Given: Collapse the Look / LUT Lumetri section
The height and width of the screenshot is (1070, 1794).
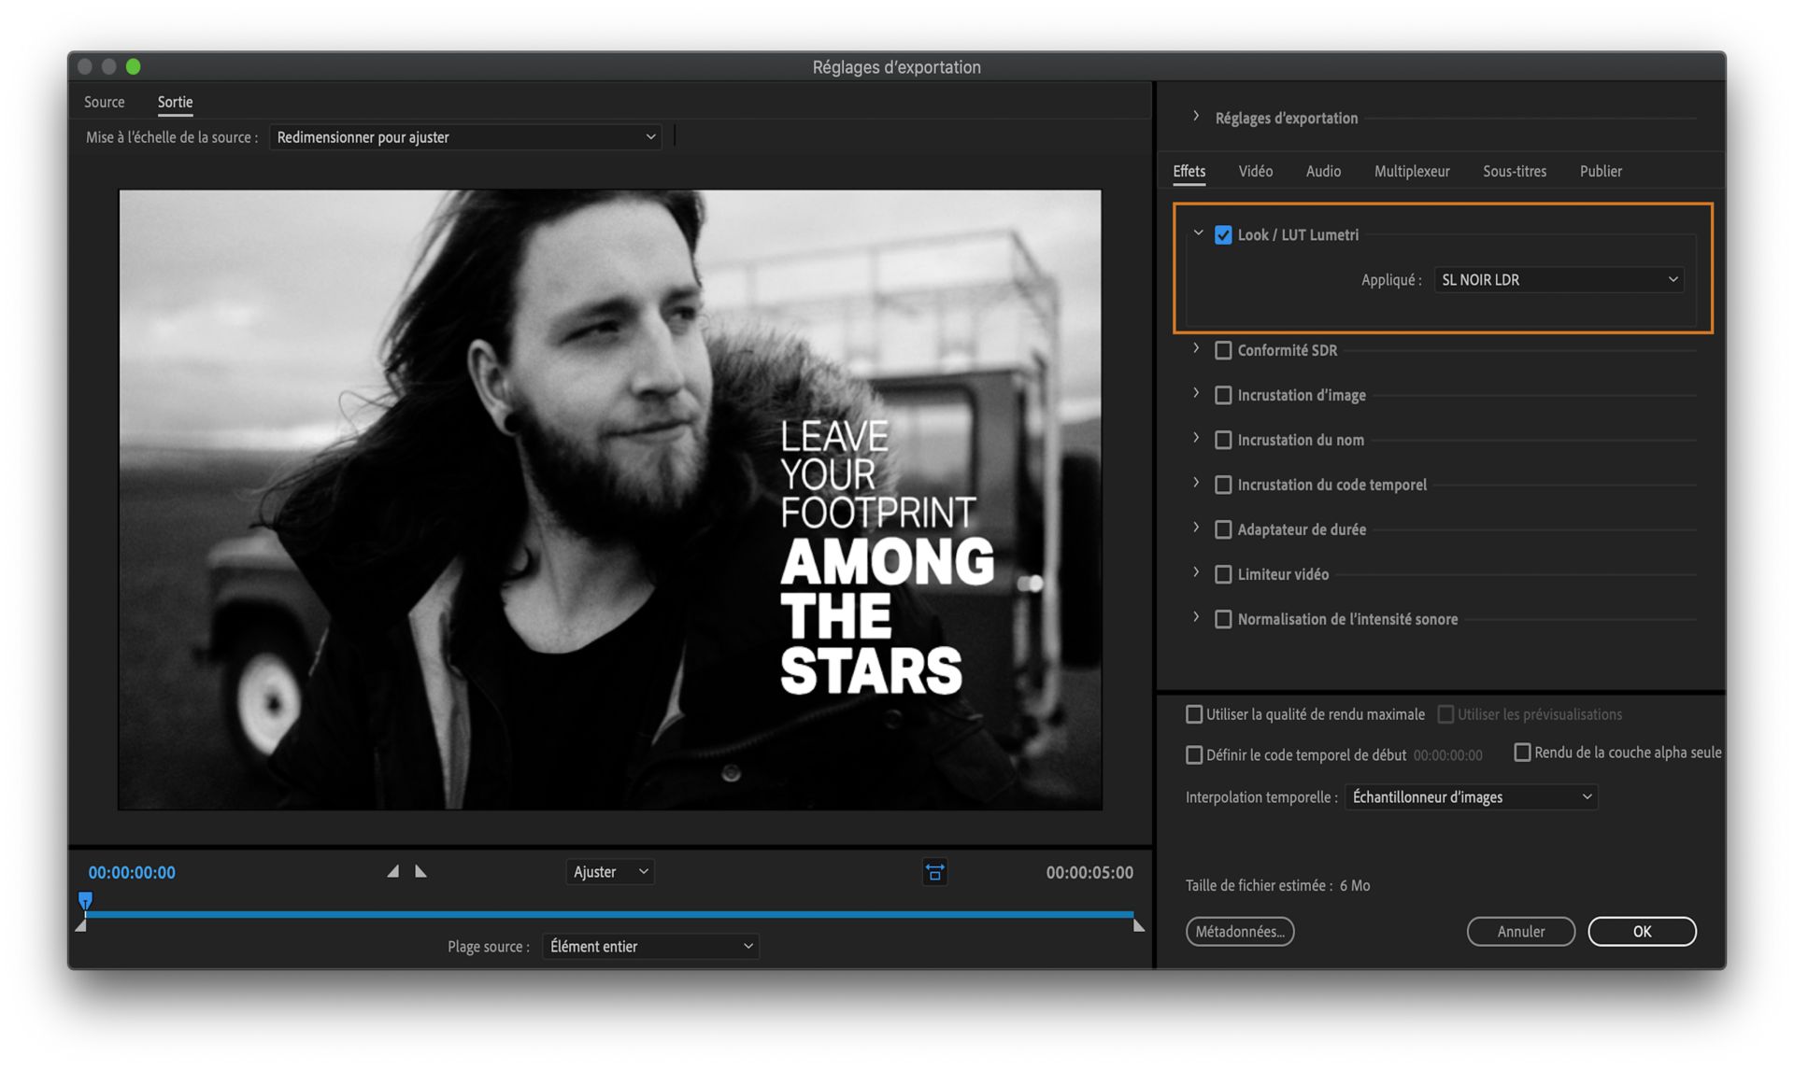Looking at the screenshot, I should tap(1198, 234).
